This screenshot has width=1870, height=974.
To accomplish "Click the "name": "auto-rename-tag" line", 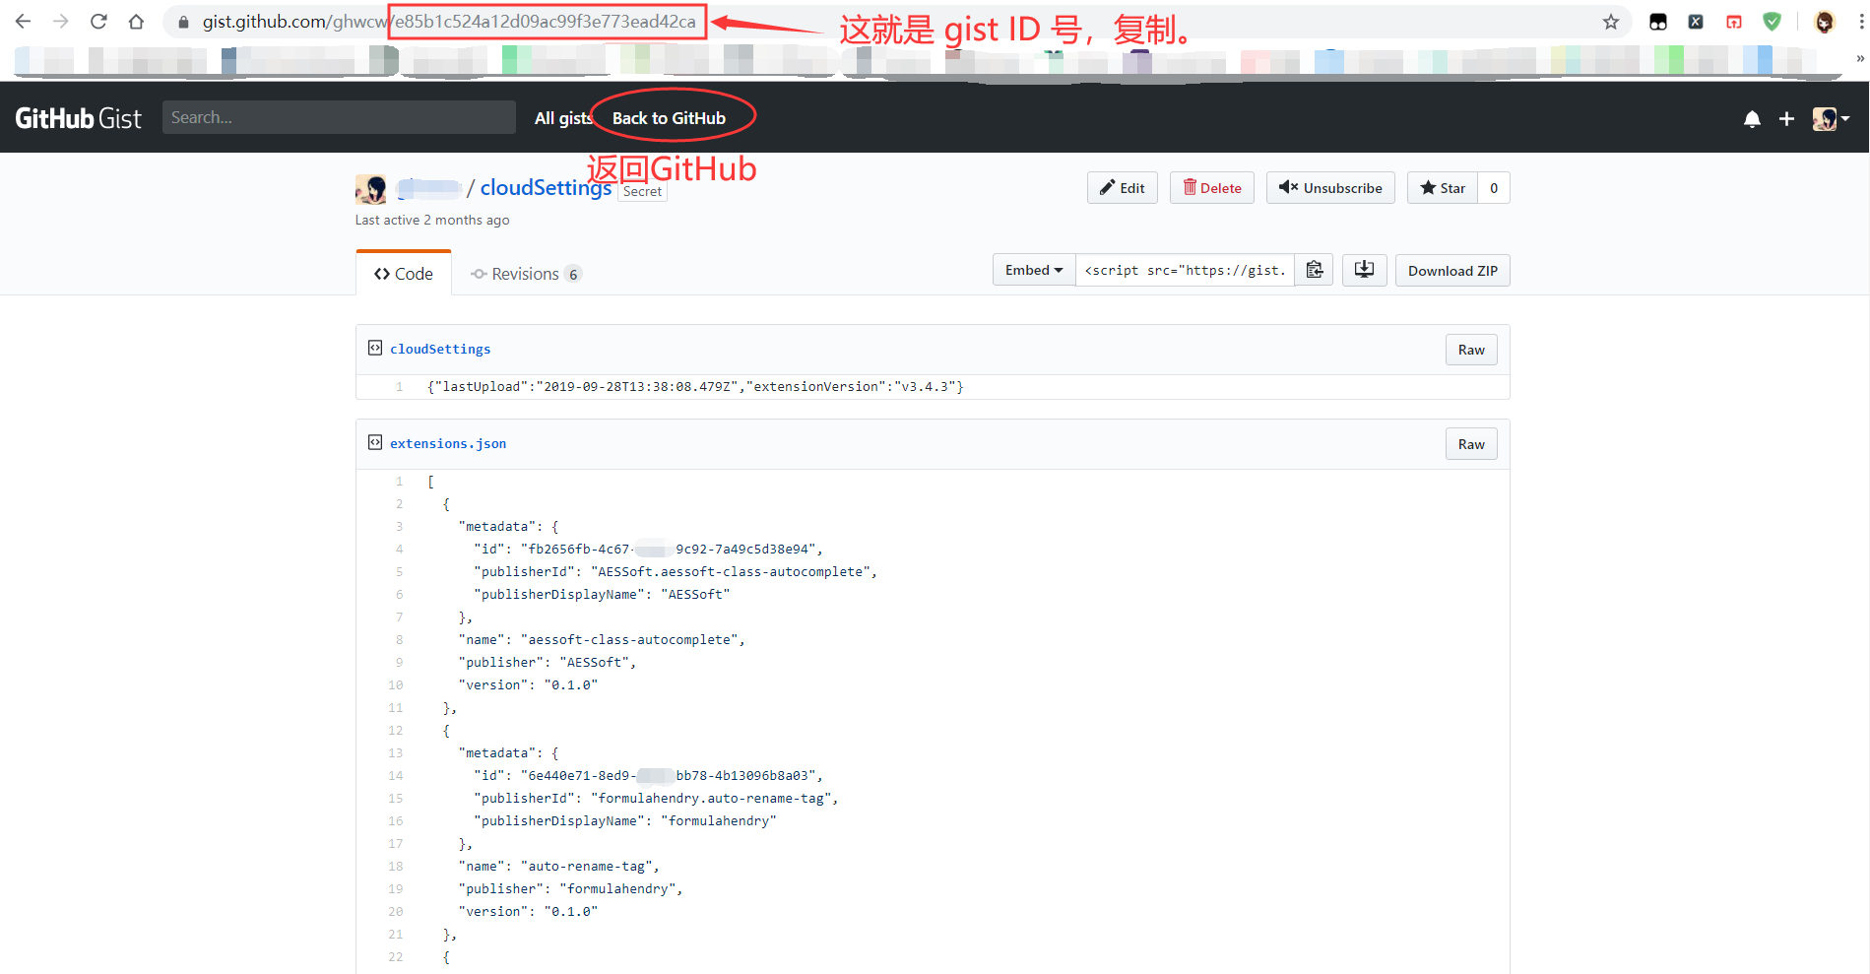I will tap(558, 867).
